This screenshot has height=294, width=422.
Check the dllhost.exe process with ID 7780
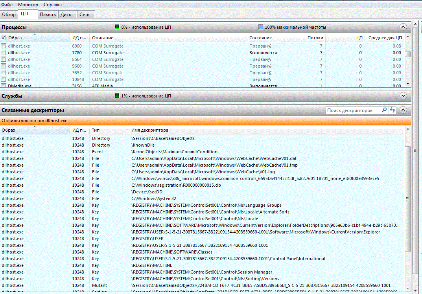click(x=4, y=53)
